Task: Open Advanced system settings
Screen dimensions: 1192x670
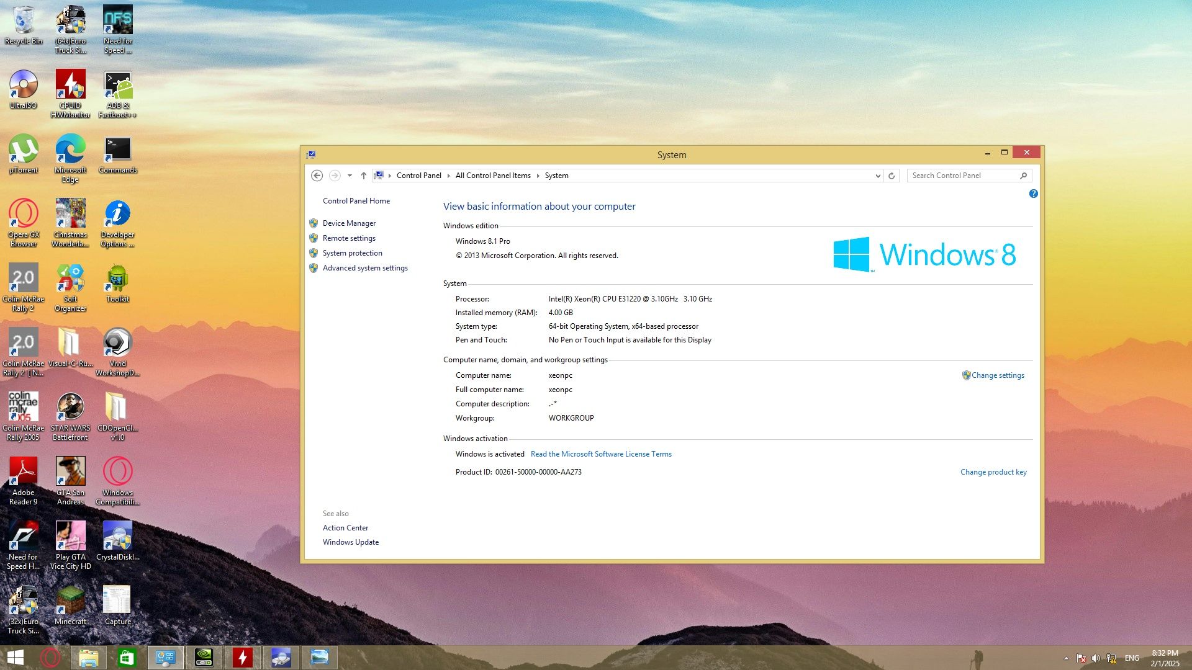Action: [365, 268]
